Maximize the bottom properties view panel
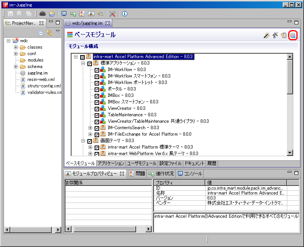 (296, 173)
